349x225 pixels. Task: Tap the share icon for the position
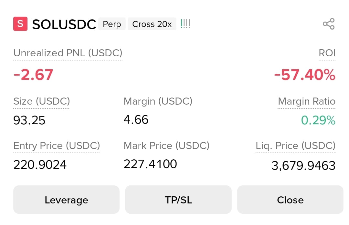point(329,24)
